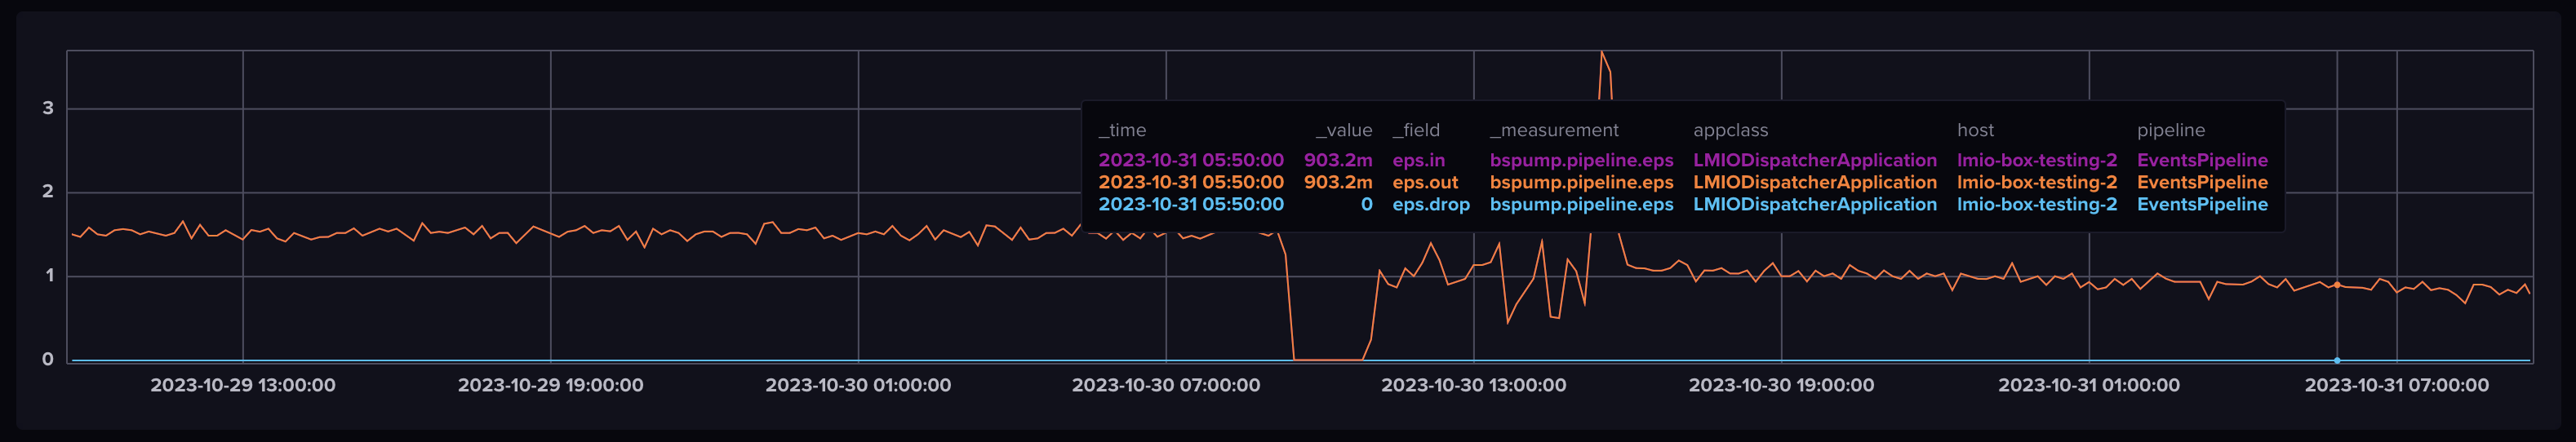Viewport: 2576px width, 442px height.
Task: Click the x-axis label 2023-10-30 13:00:00
Action: pos(1473,385)
